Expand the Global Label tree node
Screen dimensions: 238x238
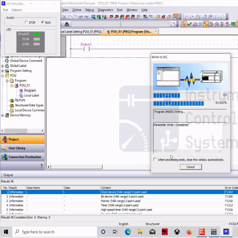[x=3, y=66]
